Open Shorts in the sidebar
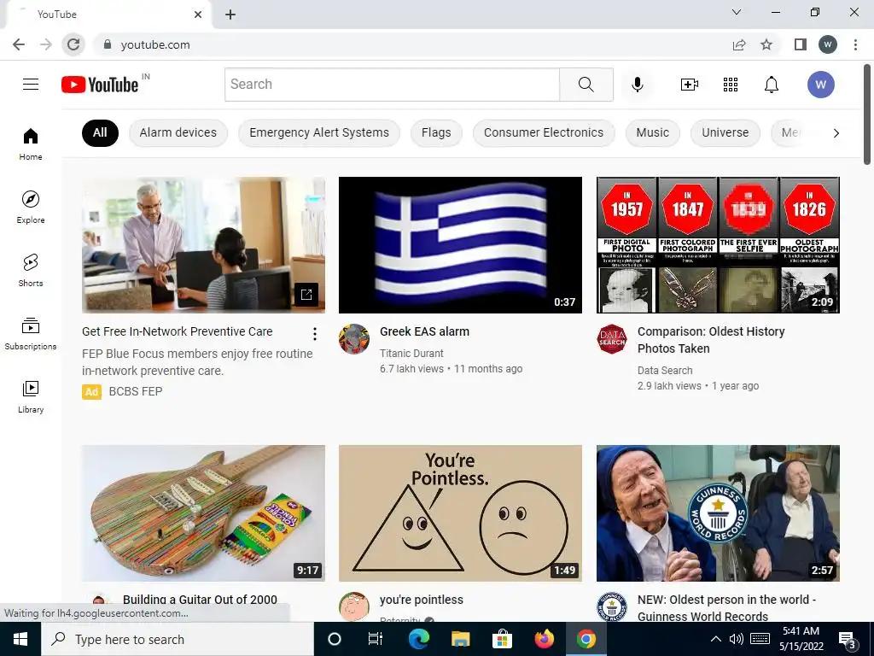Viewport: 874px width, 656px height. [31, 271]
